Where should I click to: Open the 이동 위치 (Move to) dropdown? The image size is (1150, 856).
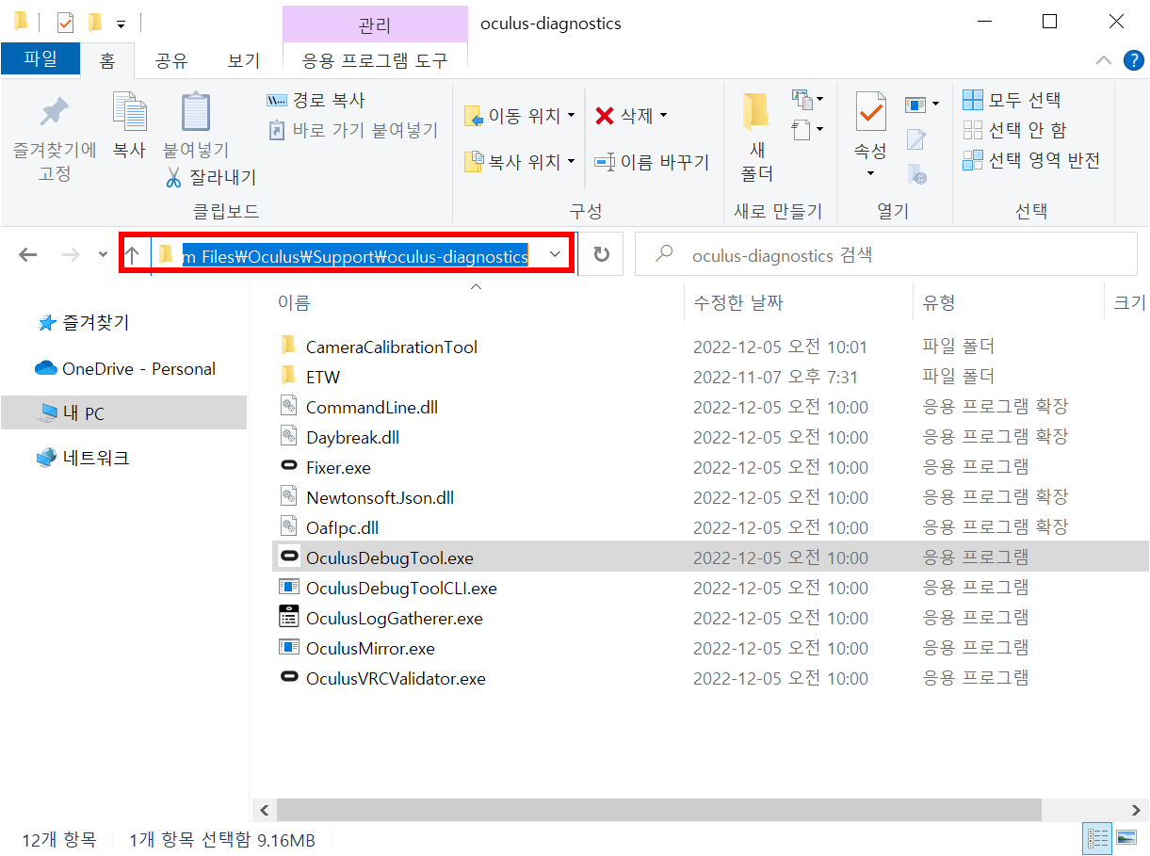[520, 116]
